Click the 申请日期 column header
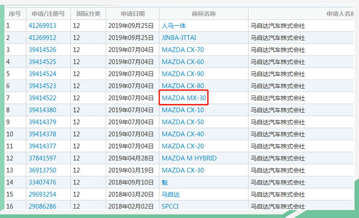The image size is (359, 218). click(133, 14)
